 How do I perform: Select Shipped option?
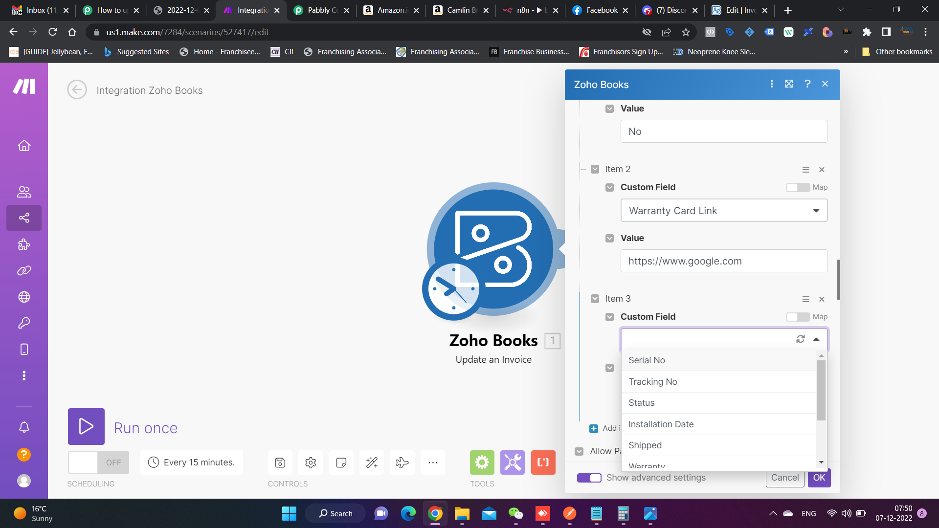coord(719,445)
